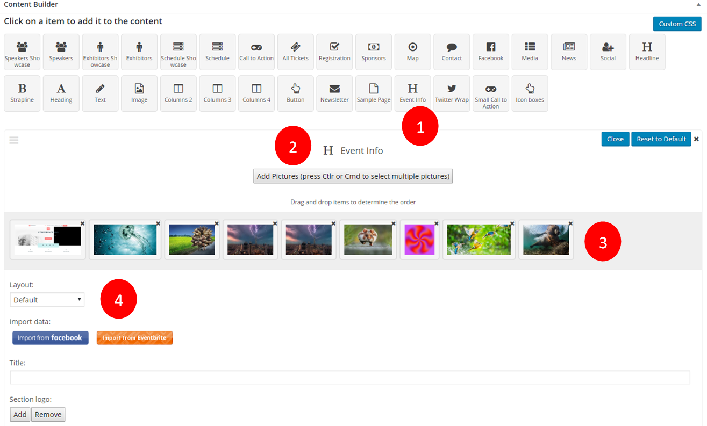Insert the Media block
The width and height of the screenshot is (707, 426).
point(530,52)
